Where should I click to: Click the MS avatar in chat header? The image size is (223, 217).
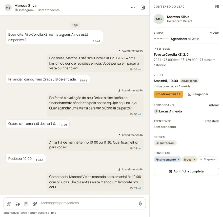[x=8, y=8]
